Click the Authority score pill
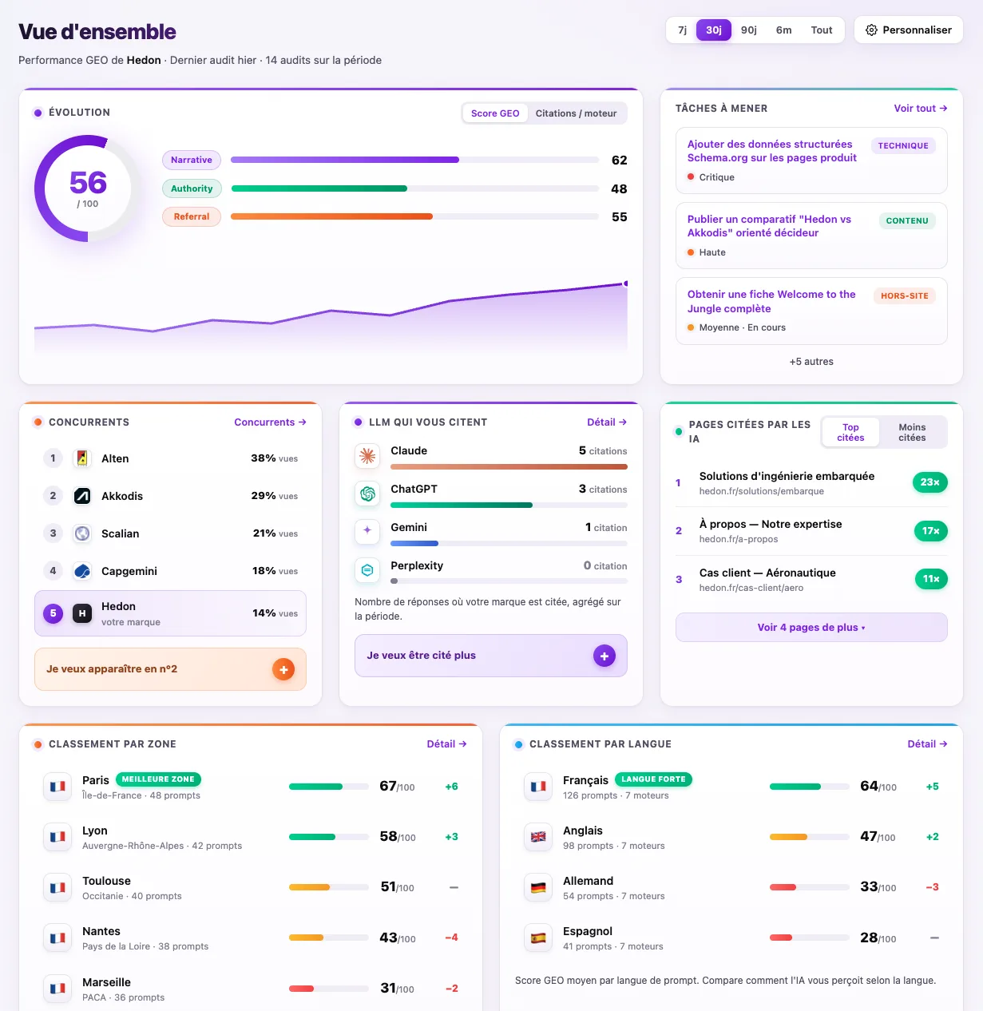The image size is (983, 1011). 192,188
